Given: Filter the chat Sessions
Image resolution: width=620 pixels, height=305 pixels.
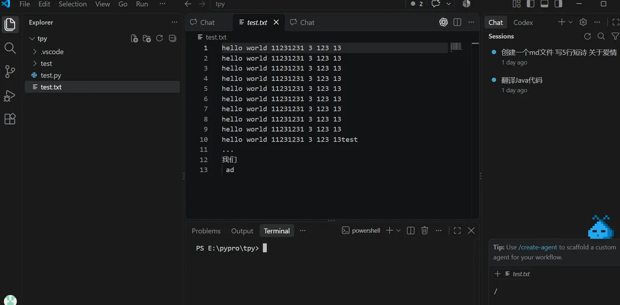Looking at the screenshot, I should (615, 36).
